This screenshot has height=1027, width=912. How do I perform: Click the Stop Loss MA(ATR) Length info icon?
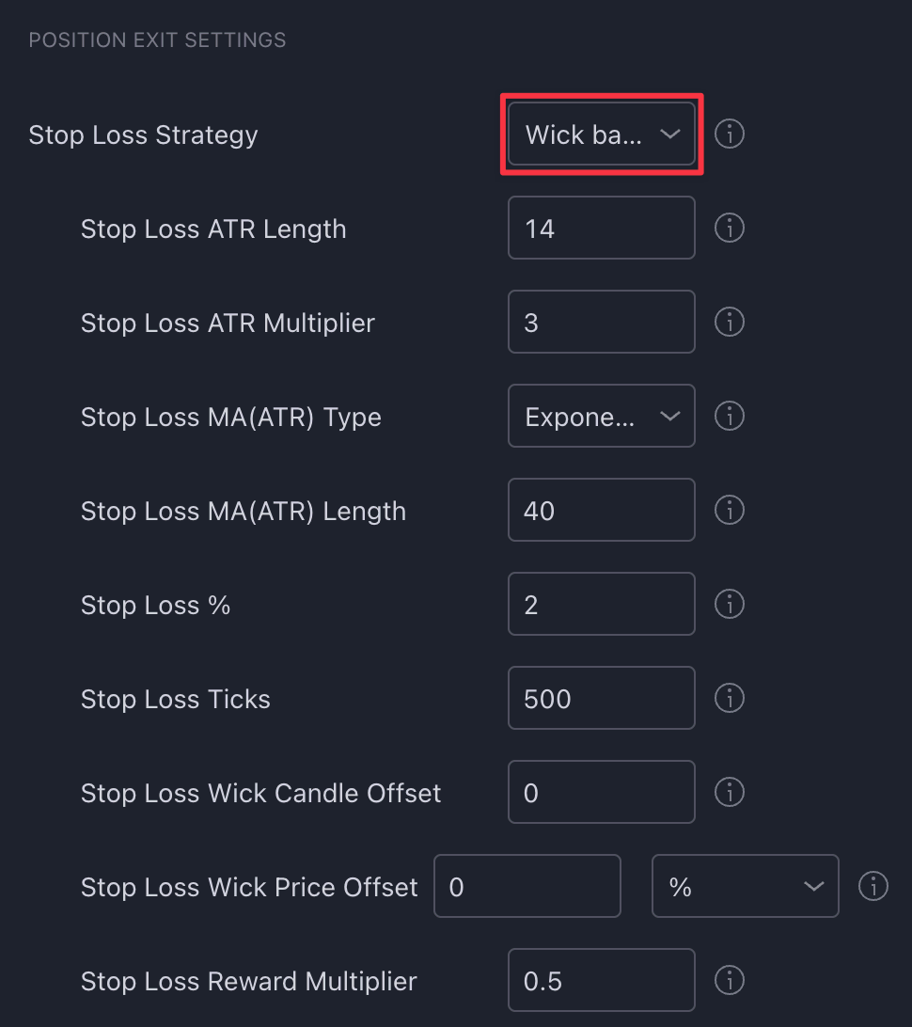point(730,510)
